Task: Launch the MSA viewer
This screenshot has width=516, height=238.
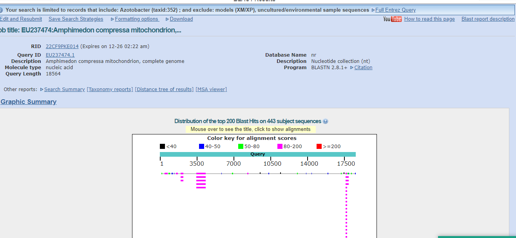Action: [211, 89]
